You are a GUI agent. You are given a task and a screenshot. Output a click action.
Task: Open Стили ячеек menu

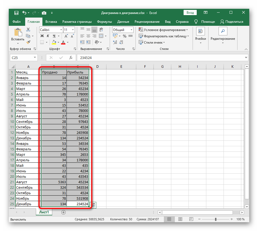pos(152,43)
